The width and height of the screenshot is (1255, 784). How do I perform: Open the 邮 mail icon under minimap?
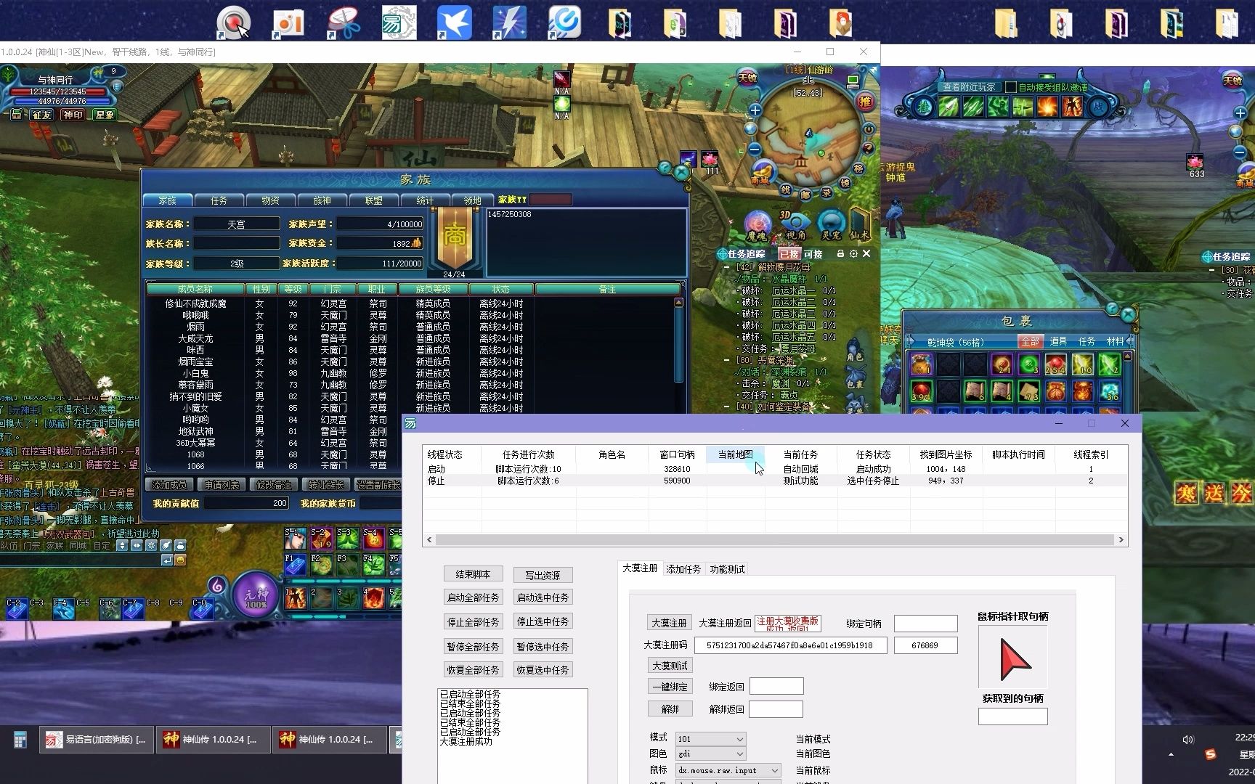805,194
